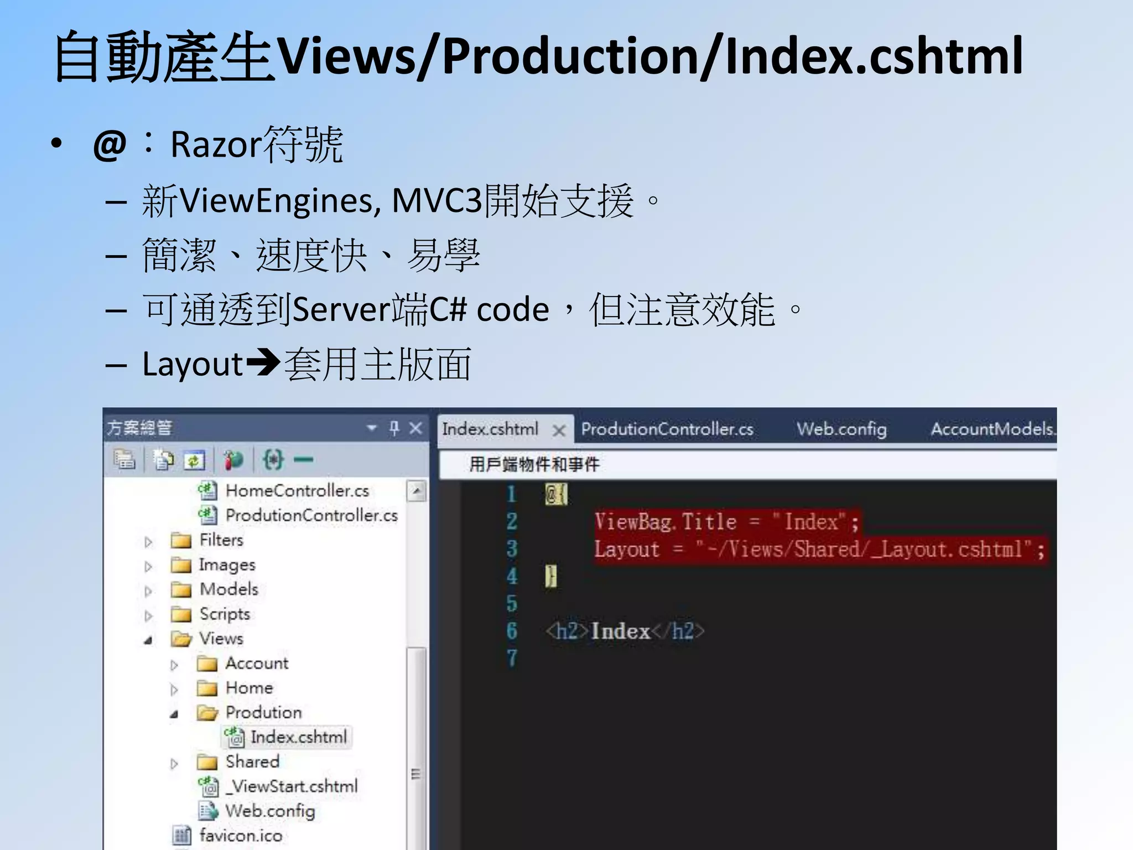Screen dimensions: 1133x850
Task: Click the Web.config file icon
Action: pyautogui.click(x=209, y=811)
